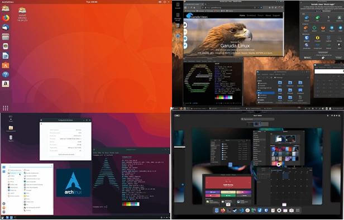Open the clock menu showing Tue 04:44
The width and height of the screenshot is (344, 220).
pyautogui.click(x=92, y=2)
